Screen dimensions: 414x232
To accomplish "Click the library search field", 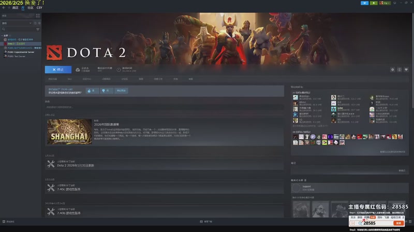I will [18, 29].
